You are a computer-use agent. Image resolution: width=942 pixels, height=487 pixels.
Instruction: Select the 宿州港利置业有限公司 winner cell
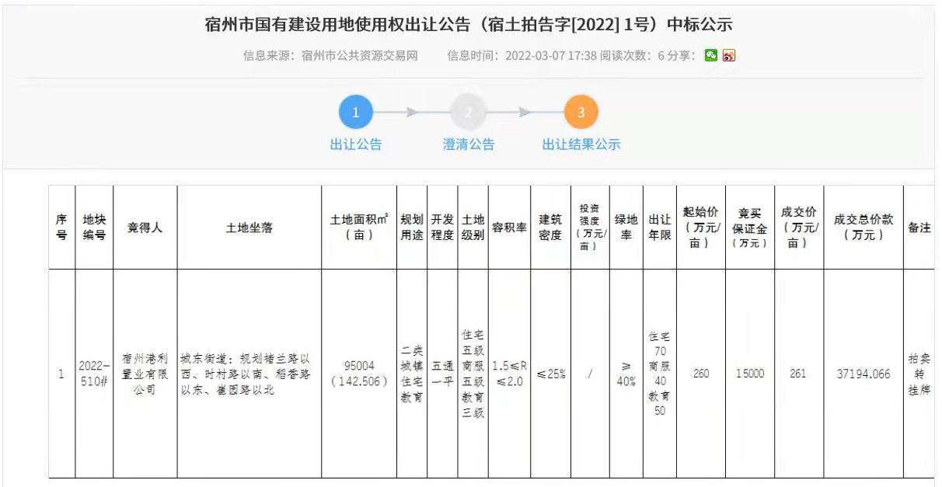click(x=145, y=374)
